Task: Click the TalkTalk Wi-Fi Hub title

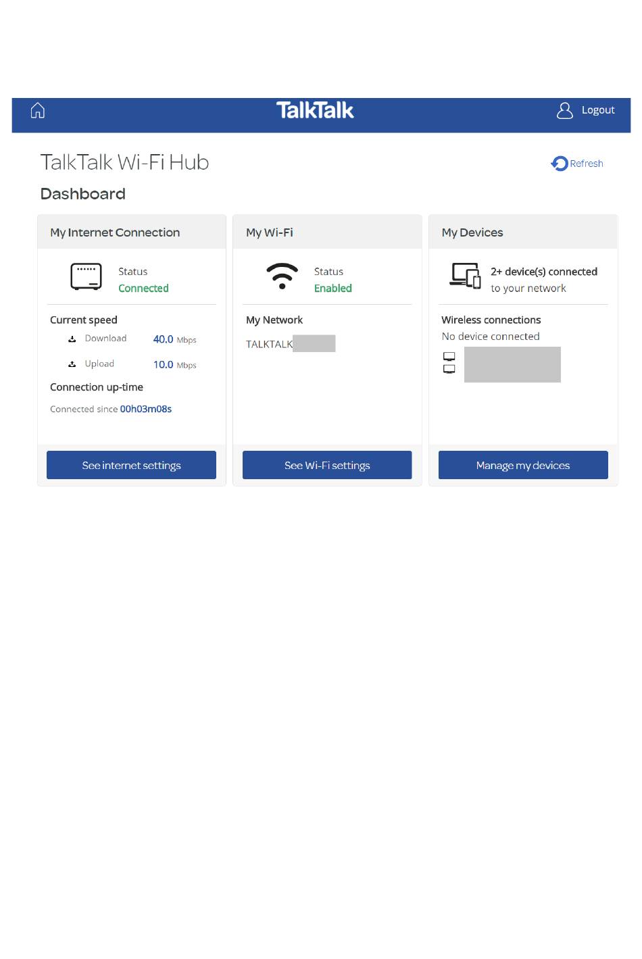Action: [x=124, y=162]
